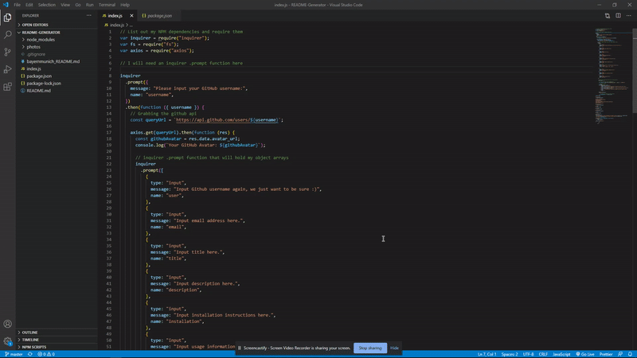The height and width of the screenshot is (358, 637).
Task: Click the Prettier status item
Action: (606, 354)
